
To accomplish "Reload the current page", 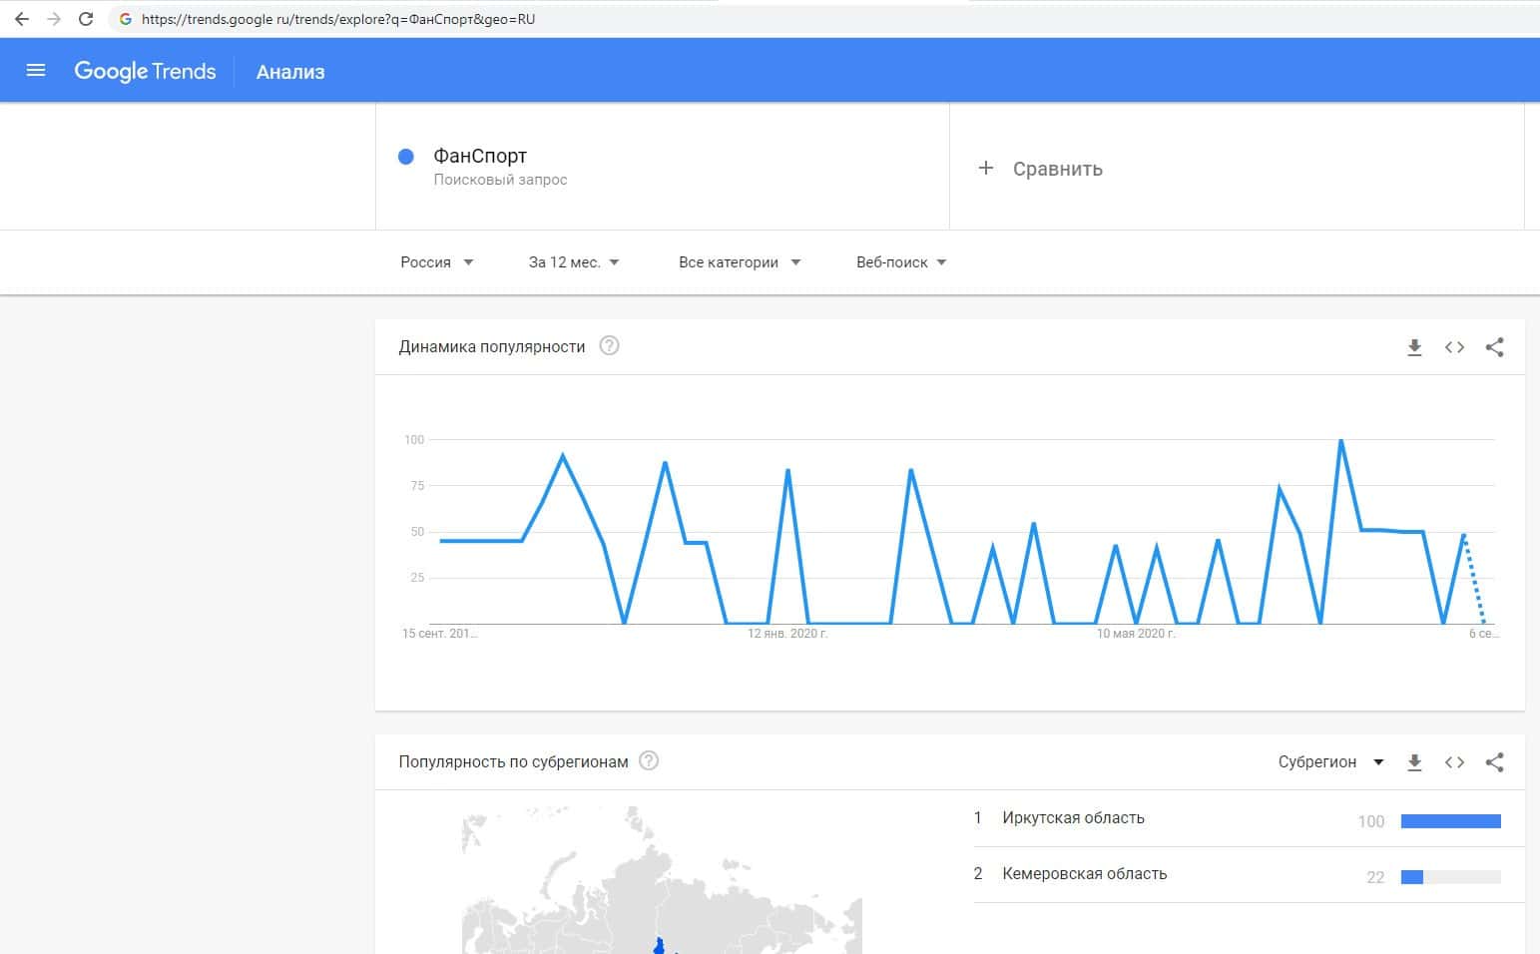I will [86, 19].
